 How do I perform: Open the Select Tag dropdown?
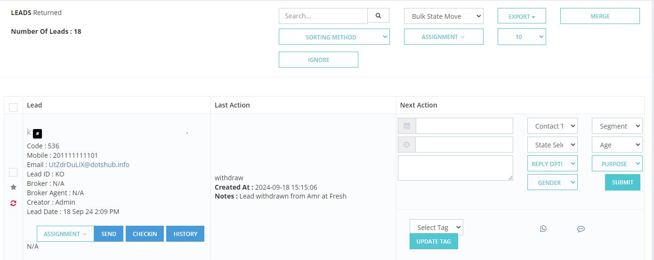coord(436,227)
